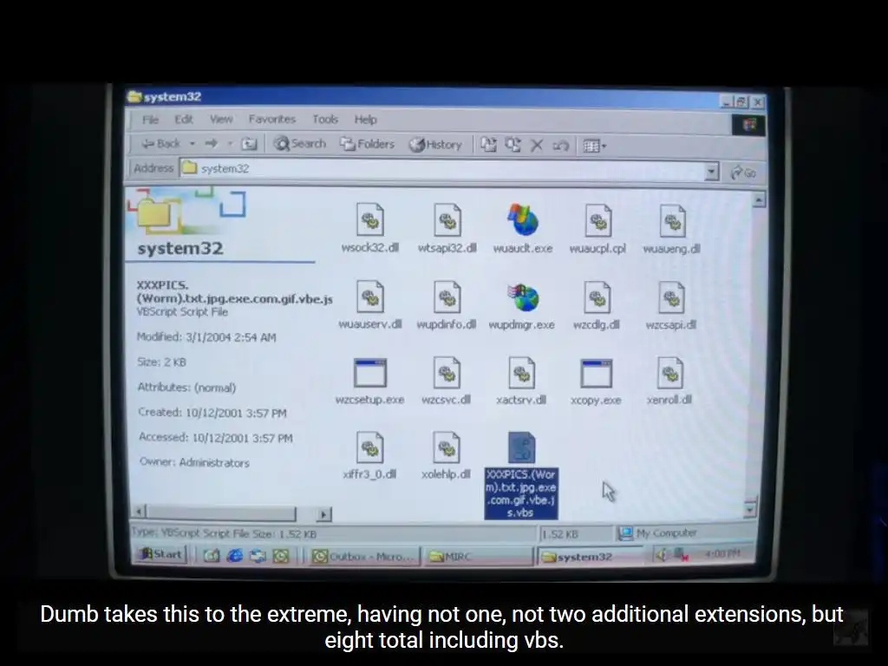Toggle the Folders pane button
This screenshot has width=888, height=666.
[367, 144]
